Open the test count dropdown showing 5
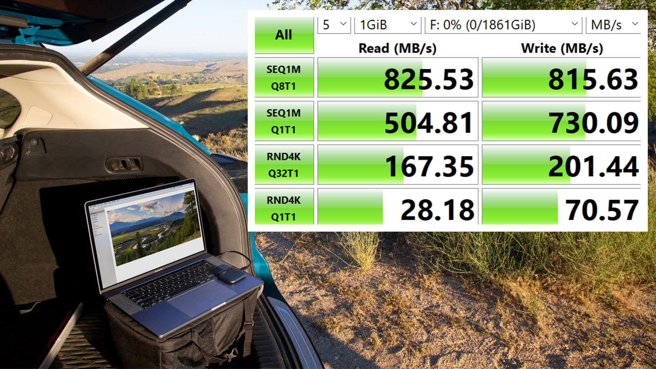Image resolution: width=656 pixels, height=369 pixels. (x=334, y=25)
